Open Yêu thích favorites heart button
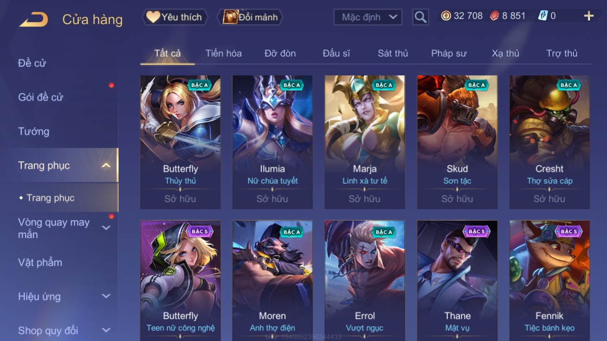The image size is (607, 341). click(x=175, y=17)
